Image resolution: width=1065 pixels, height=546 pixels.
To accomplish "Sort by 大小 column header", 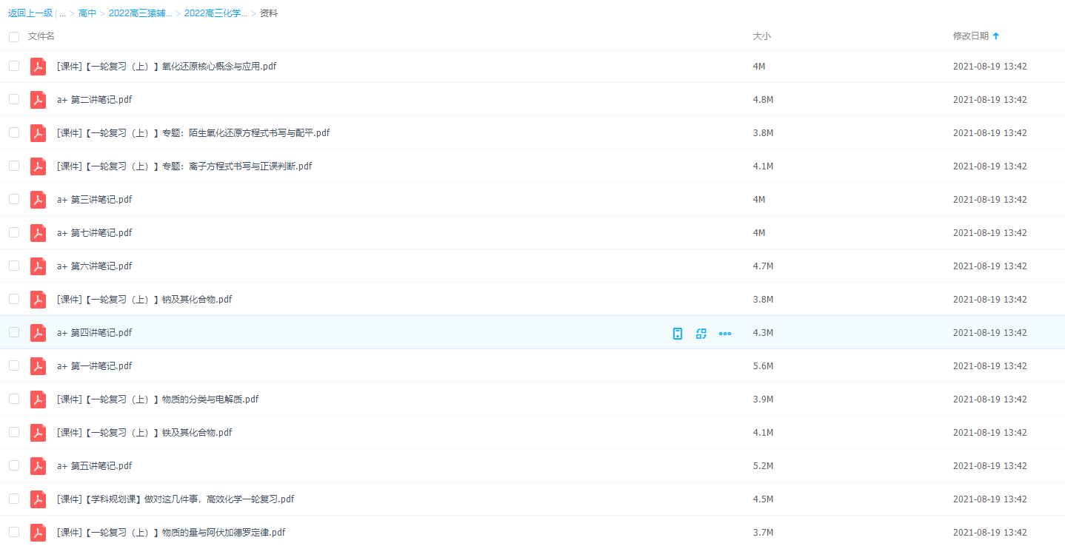I will [761, 36].
